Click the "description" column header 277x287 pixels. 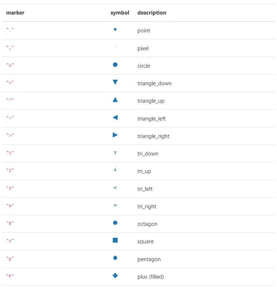tap(152, 13)
